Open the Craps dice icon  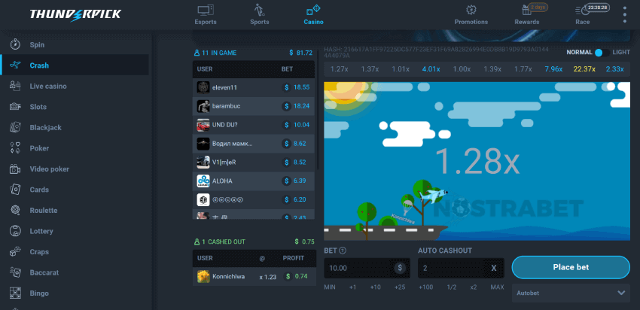tap(15, 251)
